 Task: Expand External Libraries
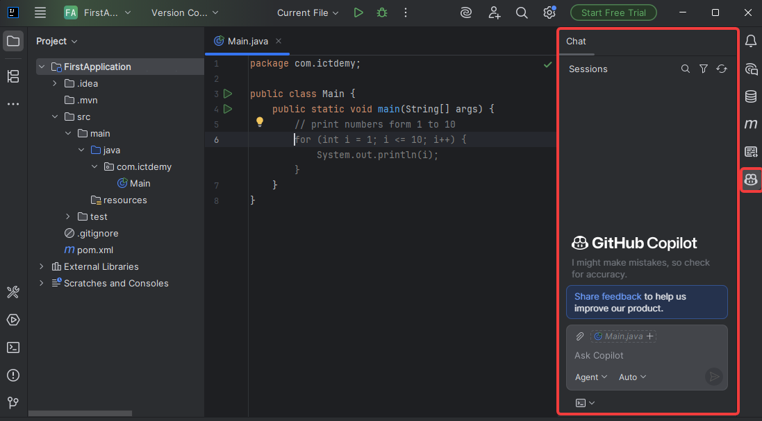(x=42, y=266)
